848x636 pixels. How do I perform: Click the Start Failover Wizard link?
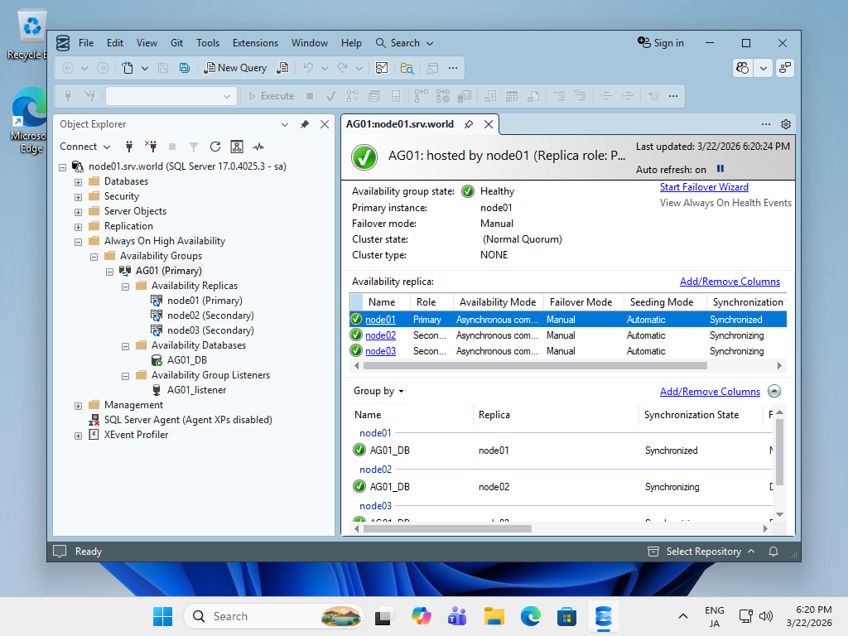pyautogui.click(x=704, y=187)
